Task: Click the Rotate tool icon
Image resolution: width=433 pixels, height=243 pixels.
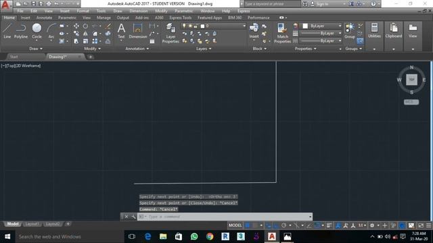Action: (x=86, y=26)
